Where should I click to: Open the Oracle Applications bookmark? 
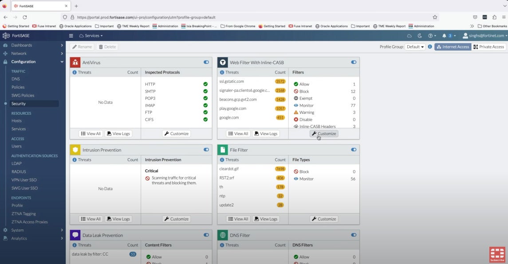pyautogui.click(x=75, y=26)
